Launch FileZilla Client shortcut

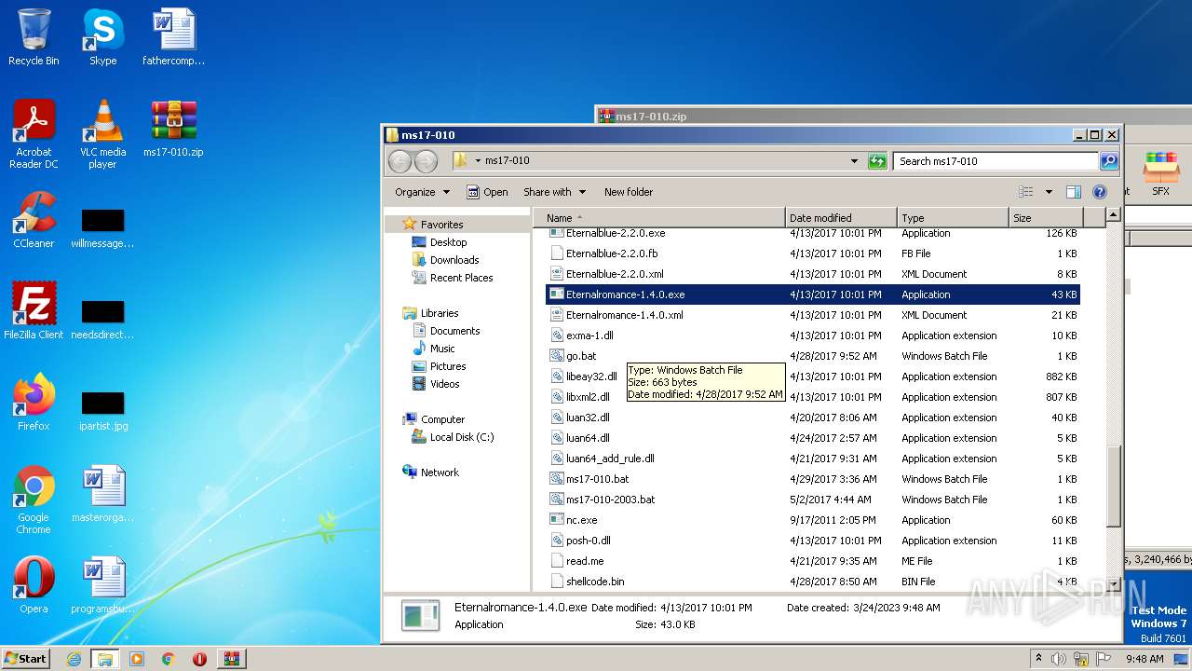34,311
